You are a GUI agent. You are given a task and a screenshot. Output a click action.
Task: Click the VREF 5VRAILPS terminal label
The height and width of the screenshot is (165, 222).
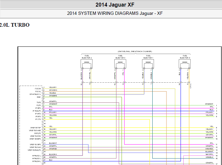click(x=34, y=150)
